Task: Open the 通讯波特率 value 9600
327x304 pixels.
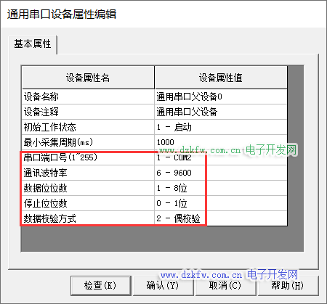Action: tap(221, 173)
